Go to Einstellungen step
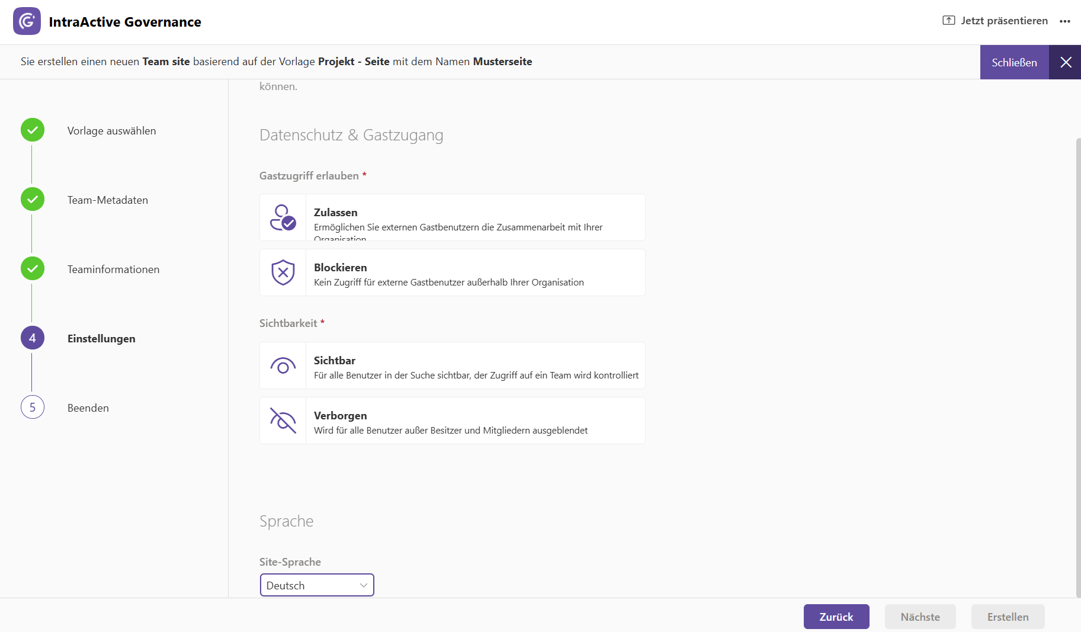The image size is (1081, 632). tap(101, 339)
